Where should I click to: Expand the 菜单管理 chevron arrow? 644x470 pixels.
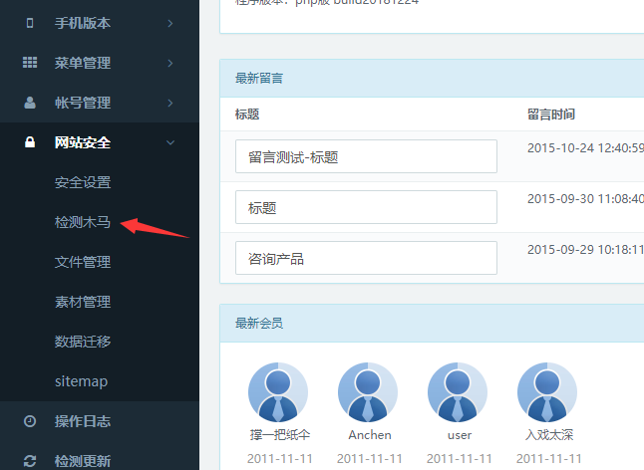pos(170,63)
